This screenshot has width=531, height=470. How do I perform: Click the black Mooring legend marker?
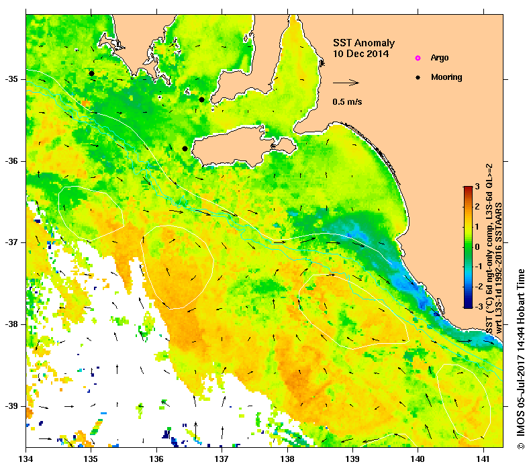(418, 77)
